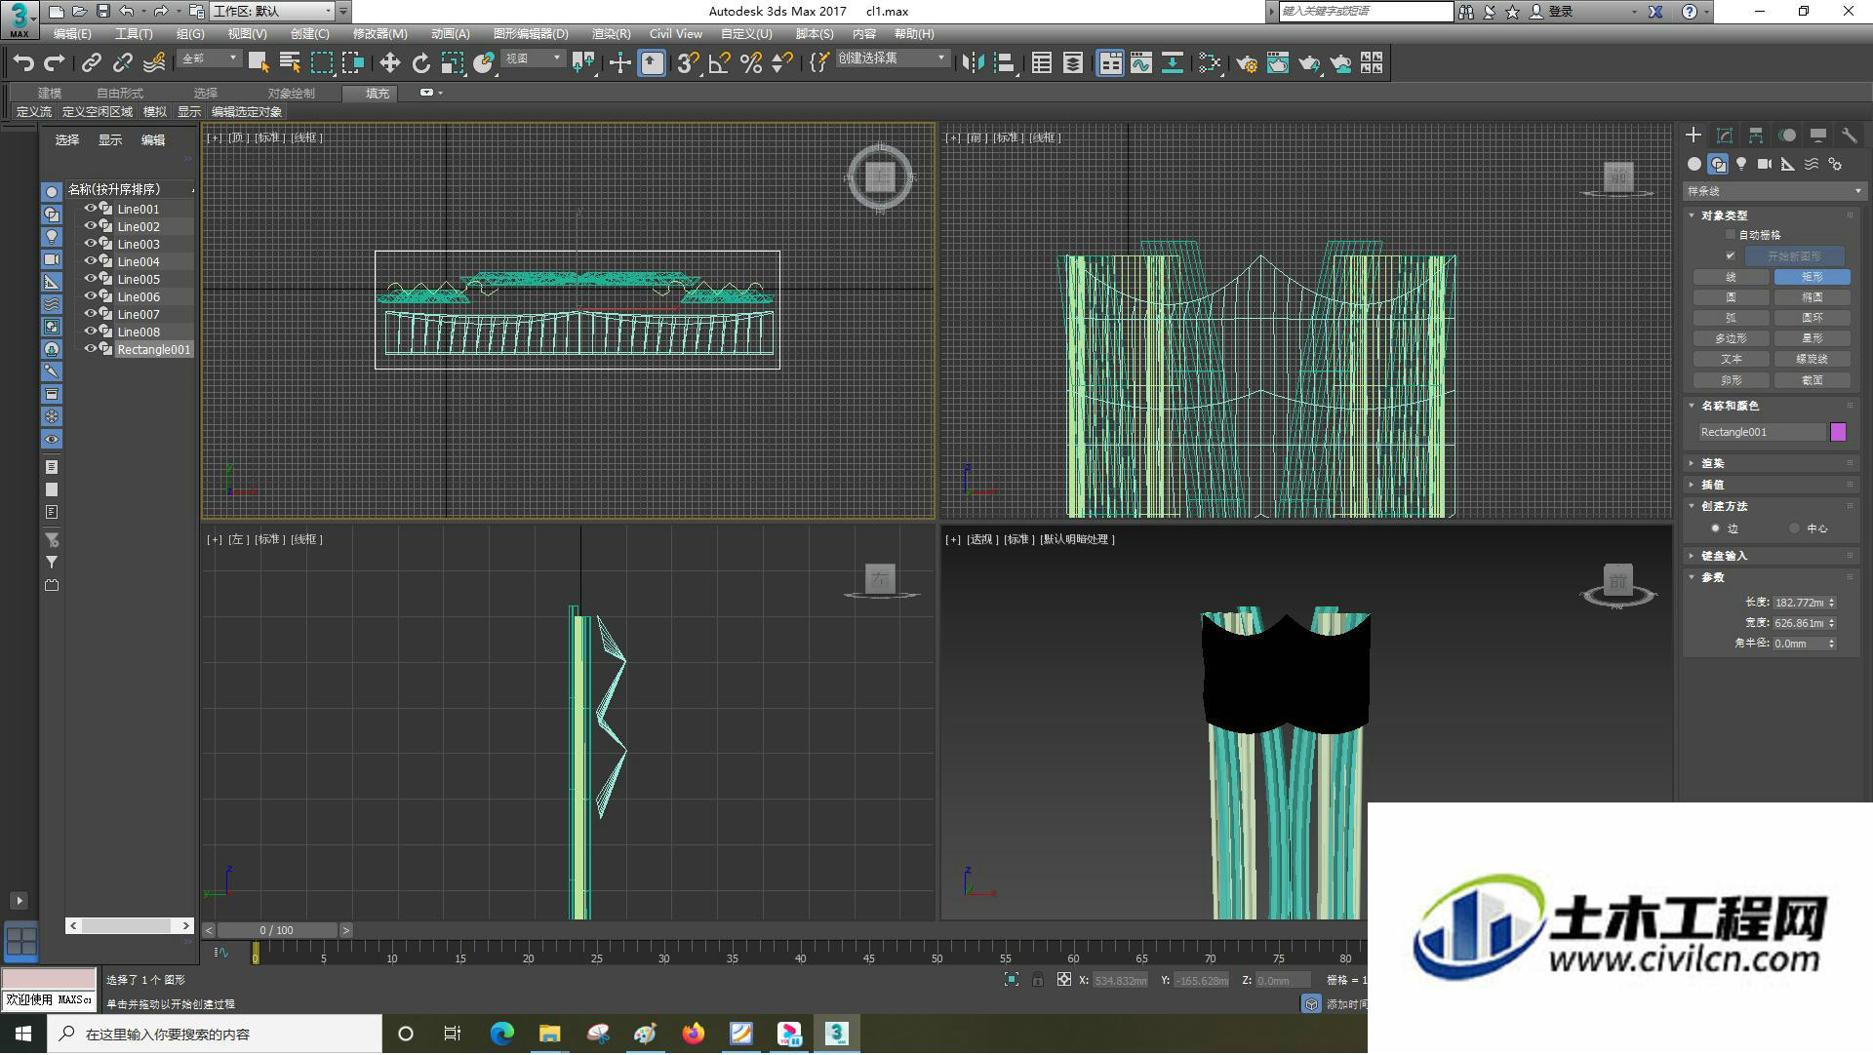Click the 线 shape button
Viewport: 1873px width, 1055px height.
1732,278
